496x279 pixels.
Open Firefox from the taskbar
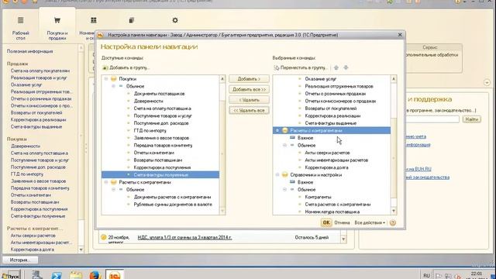(95, 275)
